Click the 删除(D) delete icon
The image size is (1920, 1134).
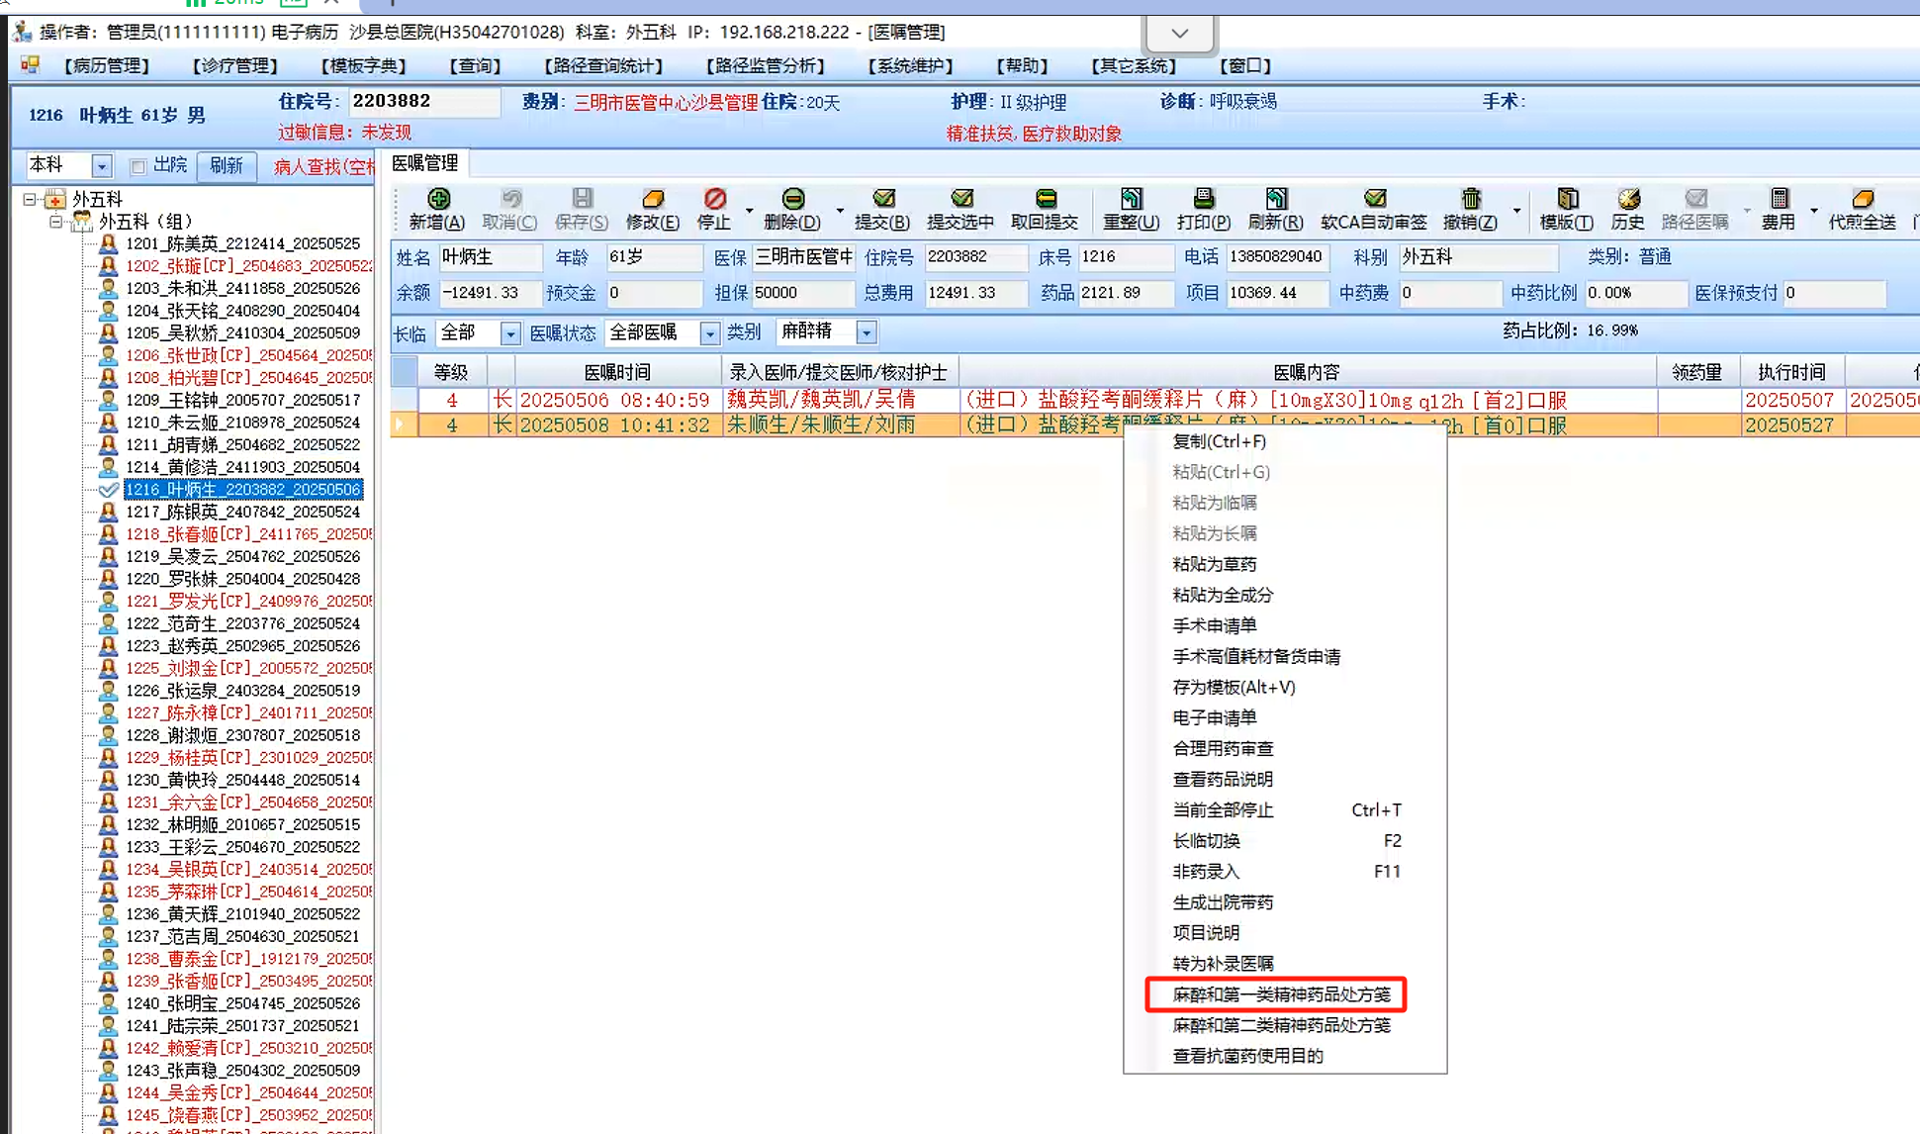pyautogui.click(x=792, y=200)
